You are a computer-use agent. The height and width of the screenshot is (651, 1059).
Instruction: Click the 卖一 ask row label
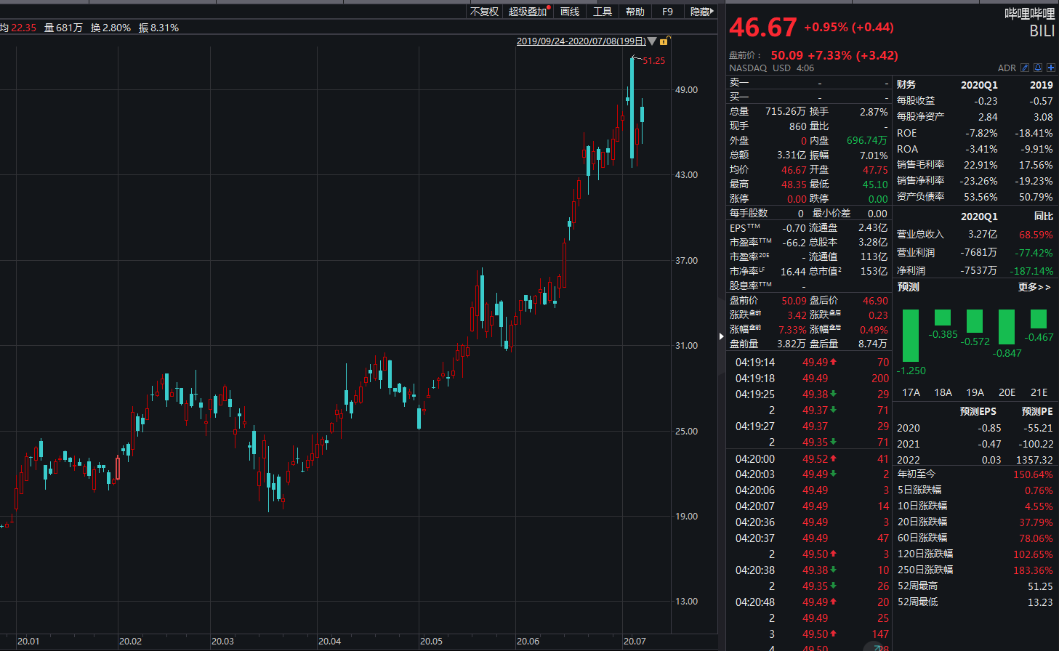tap(739, 83)
